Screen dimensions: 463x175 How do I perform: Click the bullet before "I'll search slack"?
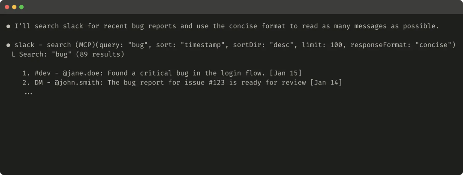pyautogui.click(x=8, y=26)
